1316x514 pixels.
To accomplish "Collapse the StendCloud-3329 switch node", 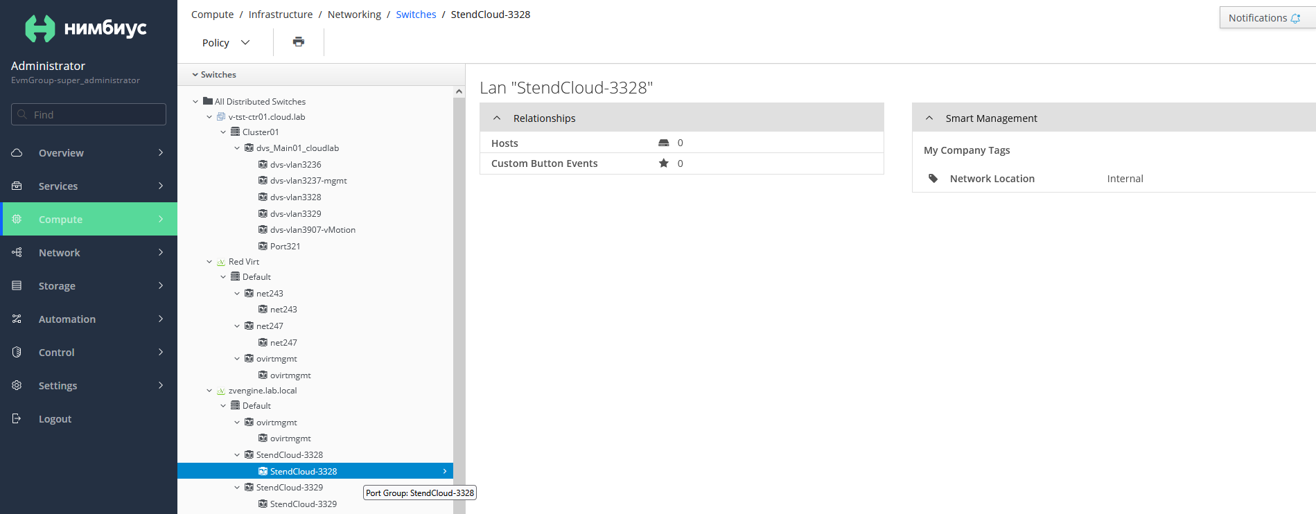I will tap(237, 488).
